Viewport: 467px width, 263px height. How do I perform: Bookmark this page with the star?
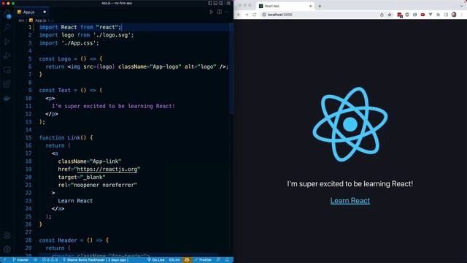click(390, 15)
